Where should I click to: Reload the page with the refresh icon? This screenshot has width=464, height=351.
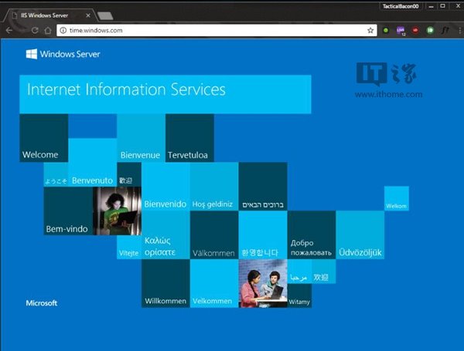(x=35, y=30)
